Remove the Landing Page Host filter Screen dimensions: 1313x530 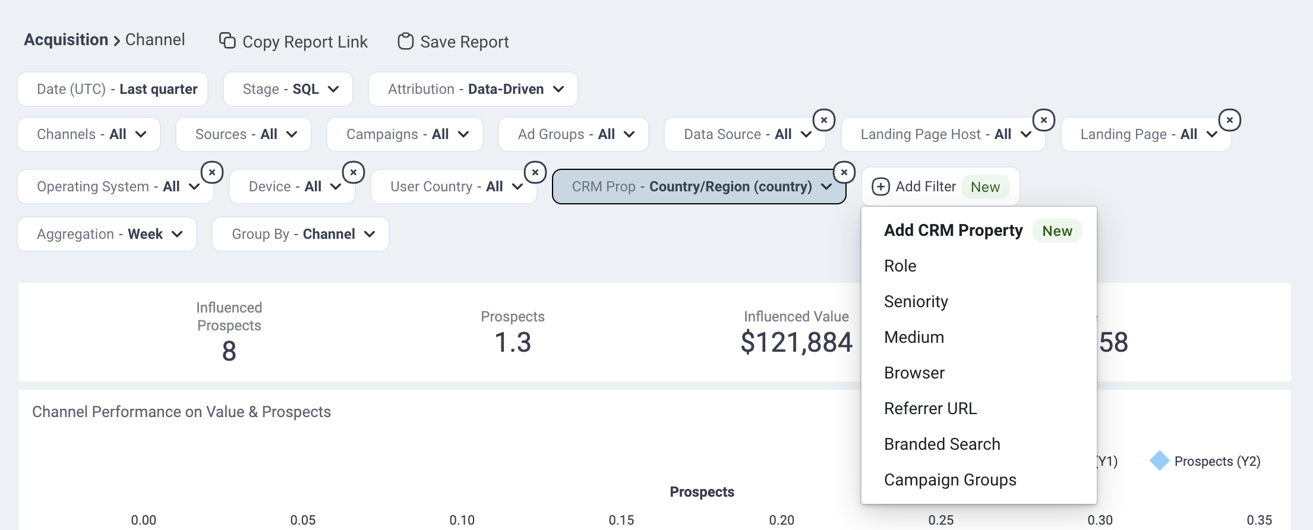[x=1044, y=120]
